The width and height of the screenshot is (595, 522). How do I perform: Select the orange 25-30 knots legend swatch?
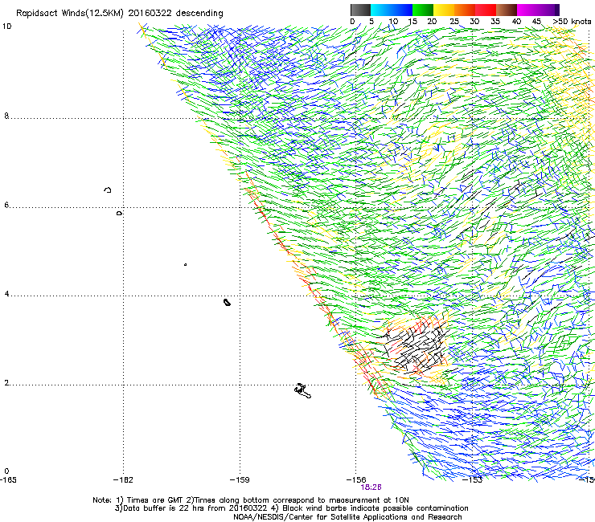465,10
